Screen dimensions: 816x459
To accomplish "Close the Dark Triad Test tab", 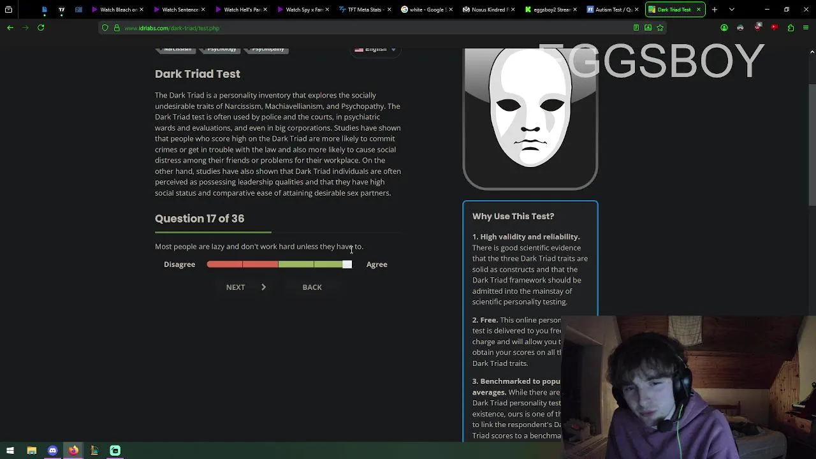I will pyautogui.click(x=699, y=10).
